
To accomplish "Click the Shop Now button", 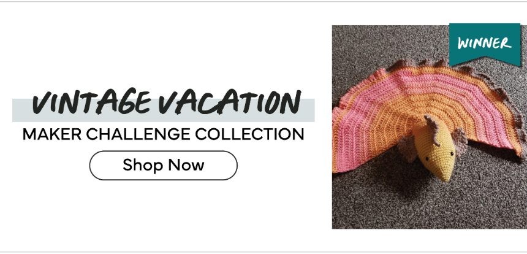I will tap(164, 165).
